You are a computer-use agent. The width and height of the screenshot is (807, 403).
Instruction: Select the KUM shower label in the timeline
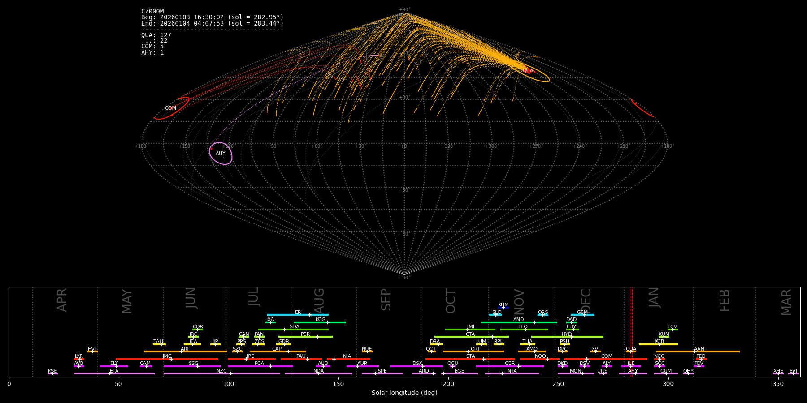point(503,305)
